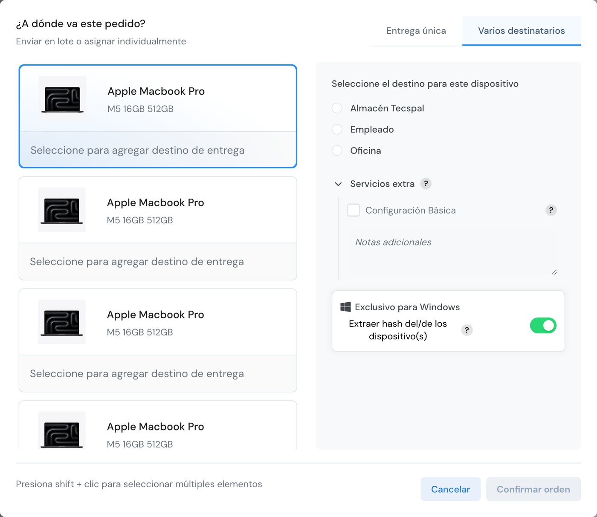Click the Confirmar orden button

533,489
